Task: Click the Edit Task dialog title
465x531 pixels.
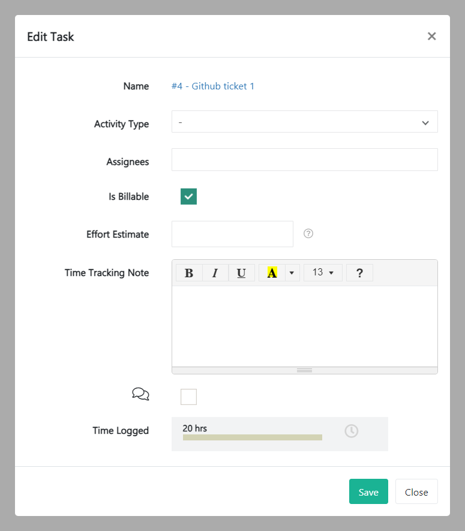Action: click(50, 36)
